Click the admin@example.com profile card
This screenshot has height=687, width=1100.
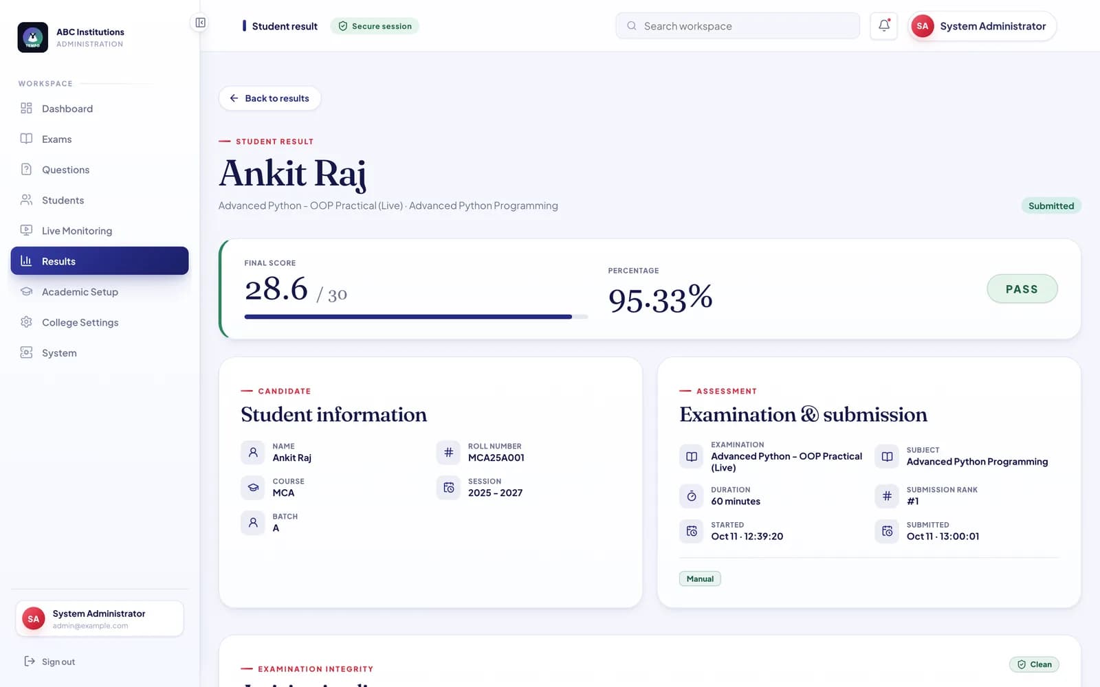(100, 618)
